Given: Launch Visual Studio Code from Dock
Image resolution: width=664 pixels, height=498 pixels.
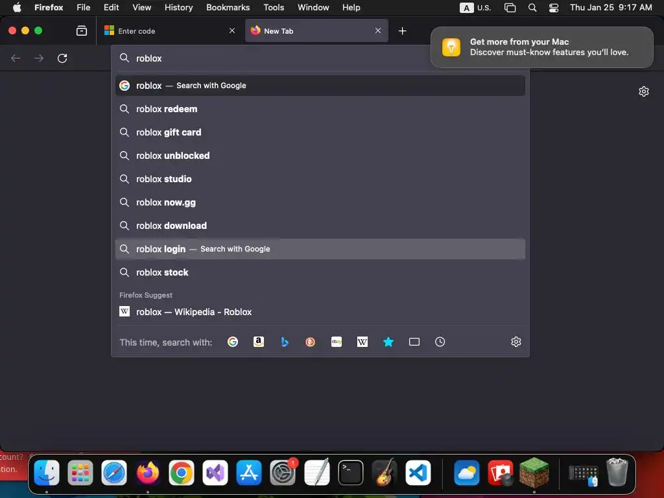Looking at the screenshot, I should [x=418, y=472].
